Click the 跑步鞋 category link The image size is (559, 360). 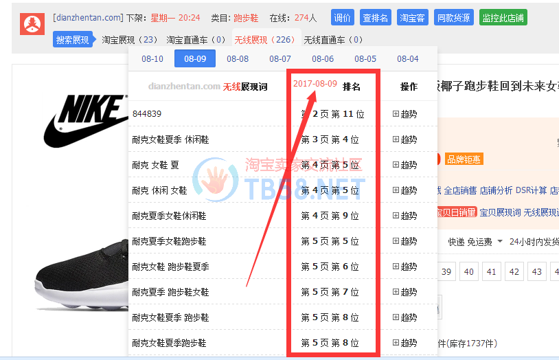pyautogui.click(x=246, y=18)
